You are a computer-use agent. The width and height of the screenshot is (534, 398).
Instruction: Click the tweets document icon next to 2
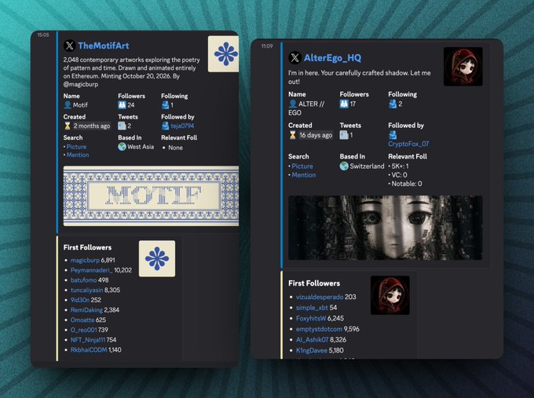(122, 126)
